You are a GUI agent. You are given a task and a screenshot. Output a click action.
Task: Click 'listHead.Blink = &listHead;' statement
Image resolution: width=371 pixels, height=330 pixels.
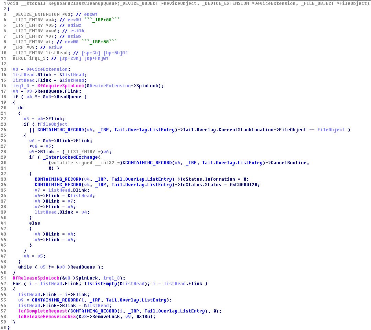point(50,75)
